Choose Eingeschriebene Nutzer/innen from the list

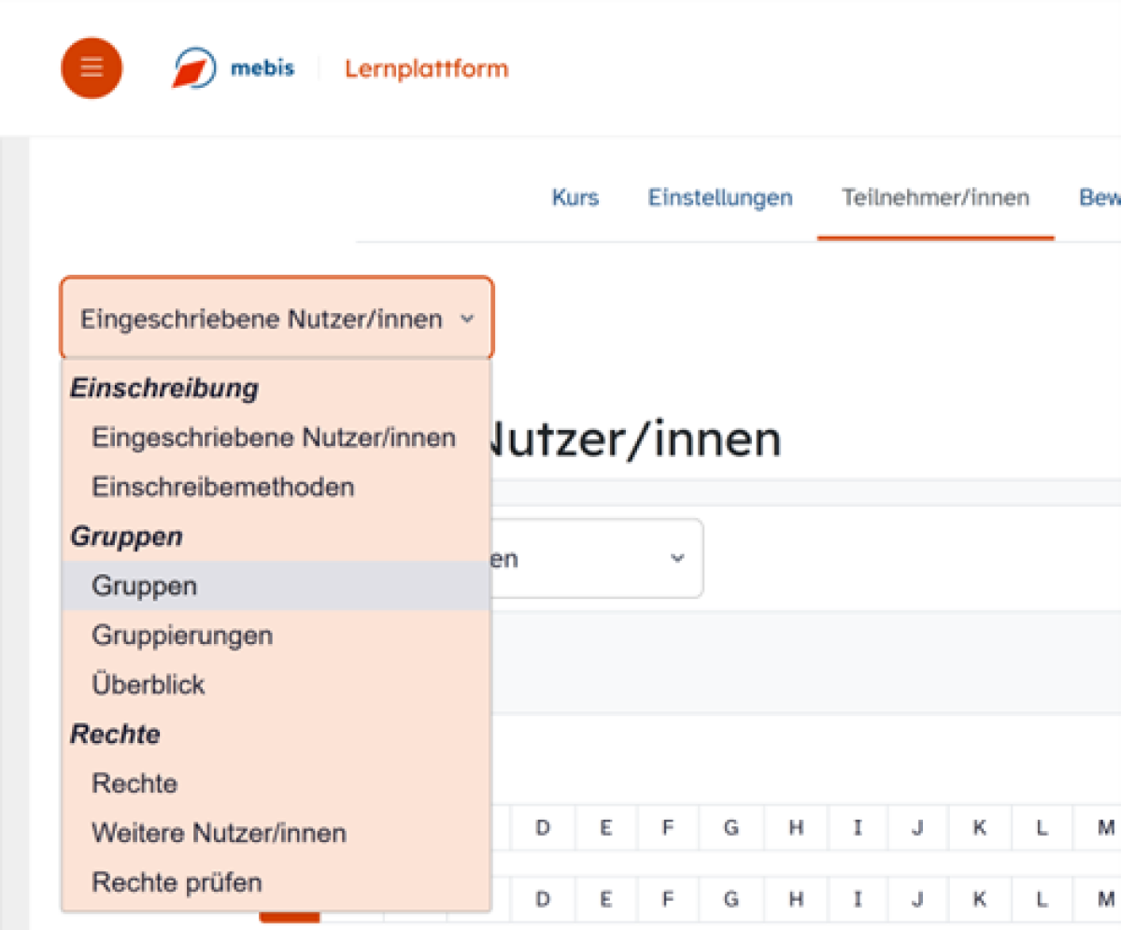273,437
